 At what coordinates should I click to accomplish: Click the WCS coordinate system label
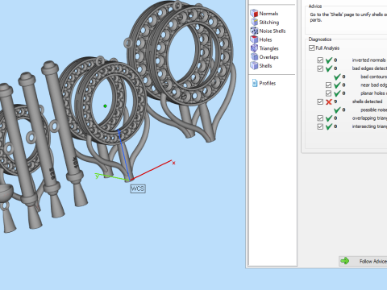[x=138, y=188]
